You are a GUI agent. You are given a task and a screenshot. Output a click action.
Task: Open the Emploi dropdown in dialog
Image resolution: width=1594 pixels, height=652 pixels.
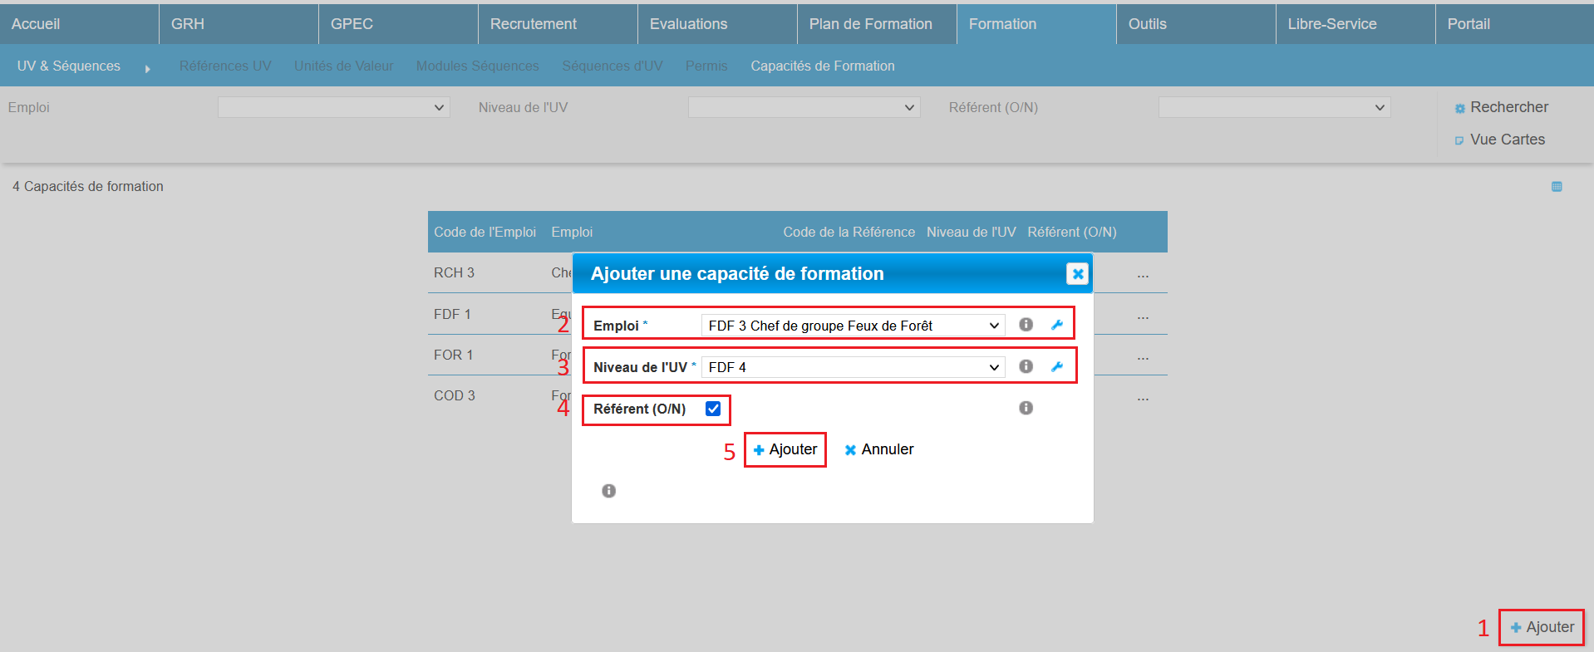coord(853,326)
